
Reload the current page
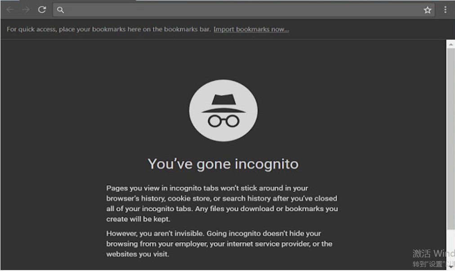coord(42,9)
